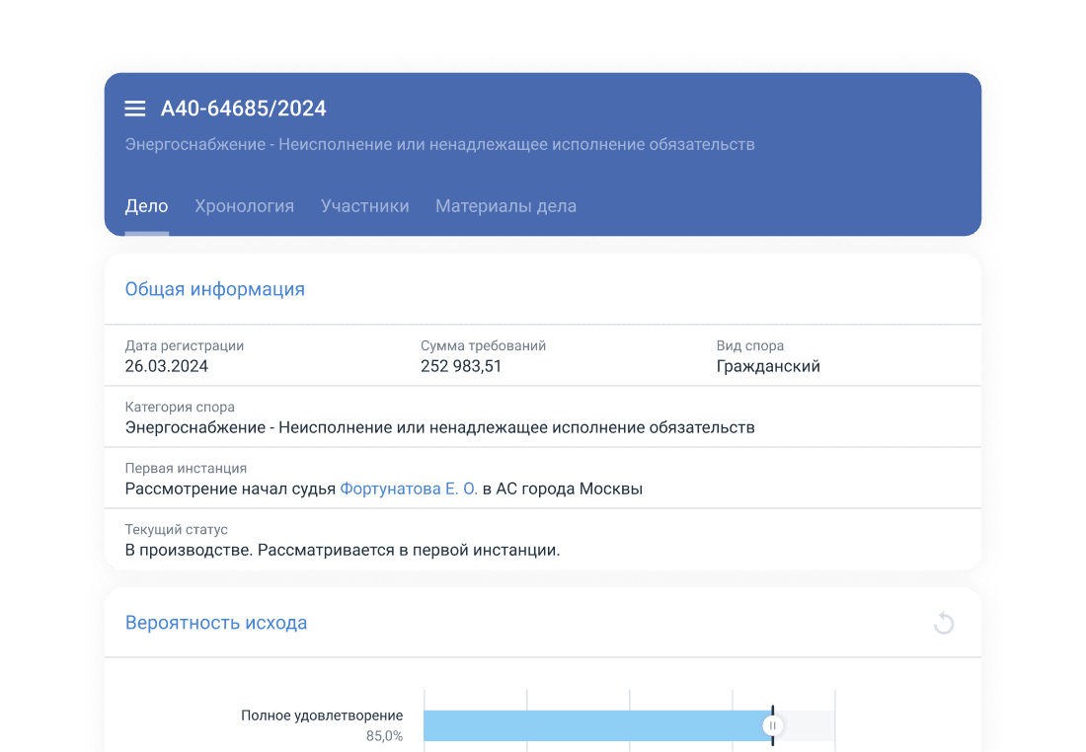Click the claim amount 252 983,51
The image size is (1086, 752).
coord(461,366)
